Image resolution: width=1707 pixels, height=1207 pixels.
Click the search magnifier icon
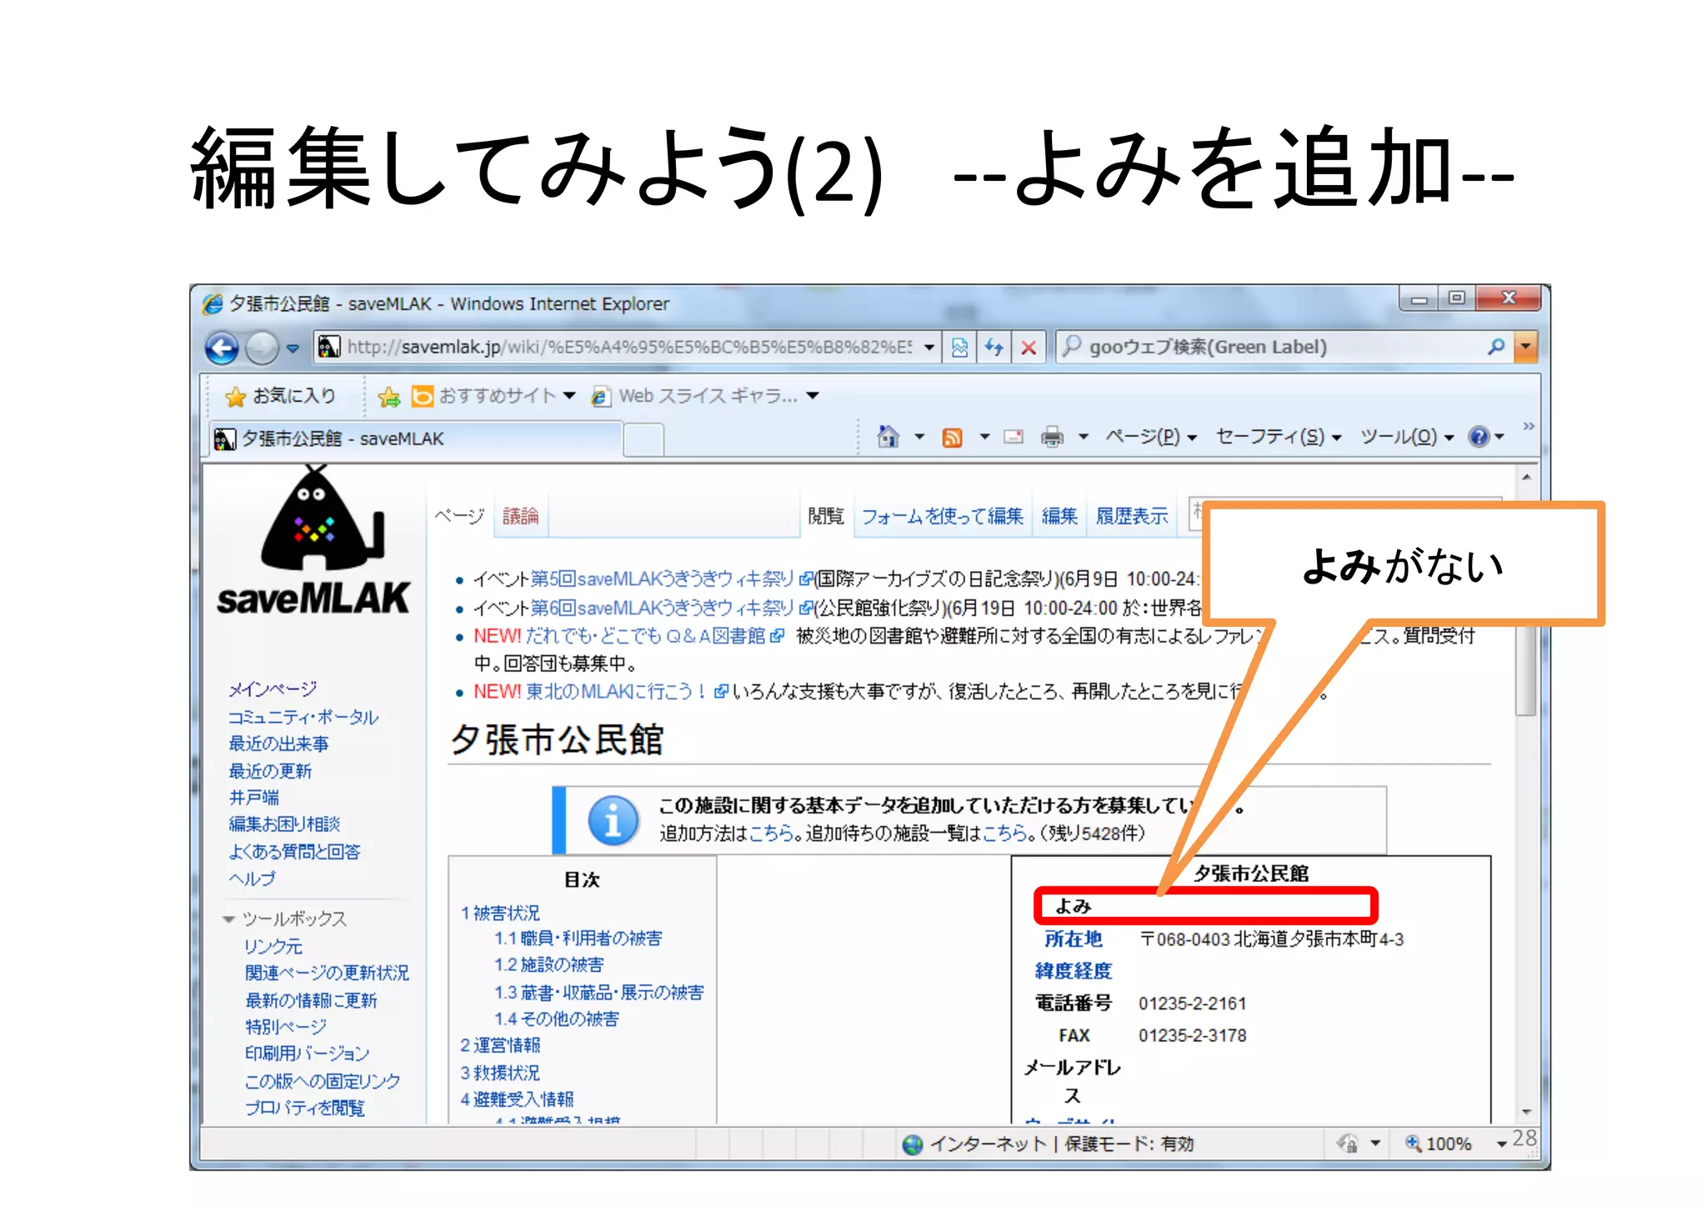1496,347
